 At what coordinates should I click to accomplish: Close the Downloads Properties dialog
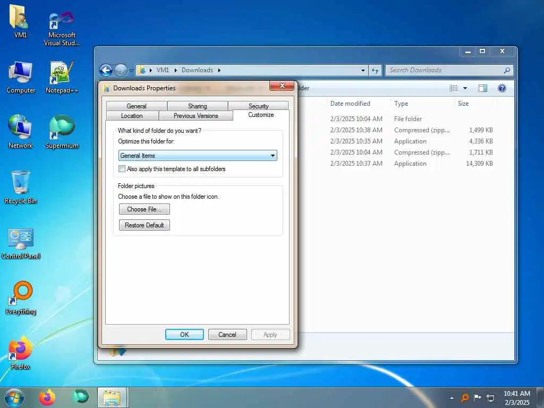coord(282,86)
